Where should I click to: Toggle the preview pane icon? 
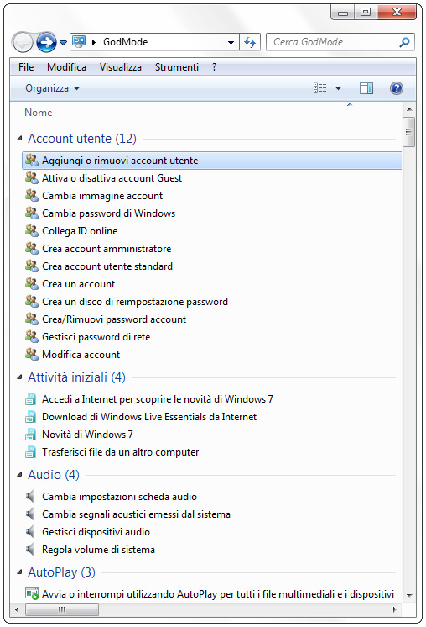click(x=366, y=88)
